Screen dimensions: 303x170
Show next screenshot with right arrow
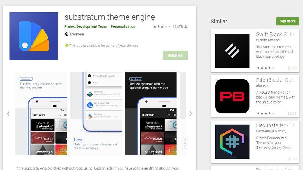pos(191,114)
